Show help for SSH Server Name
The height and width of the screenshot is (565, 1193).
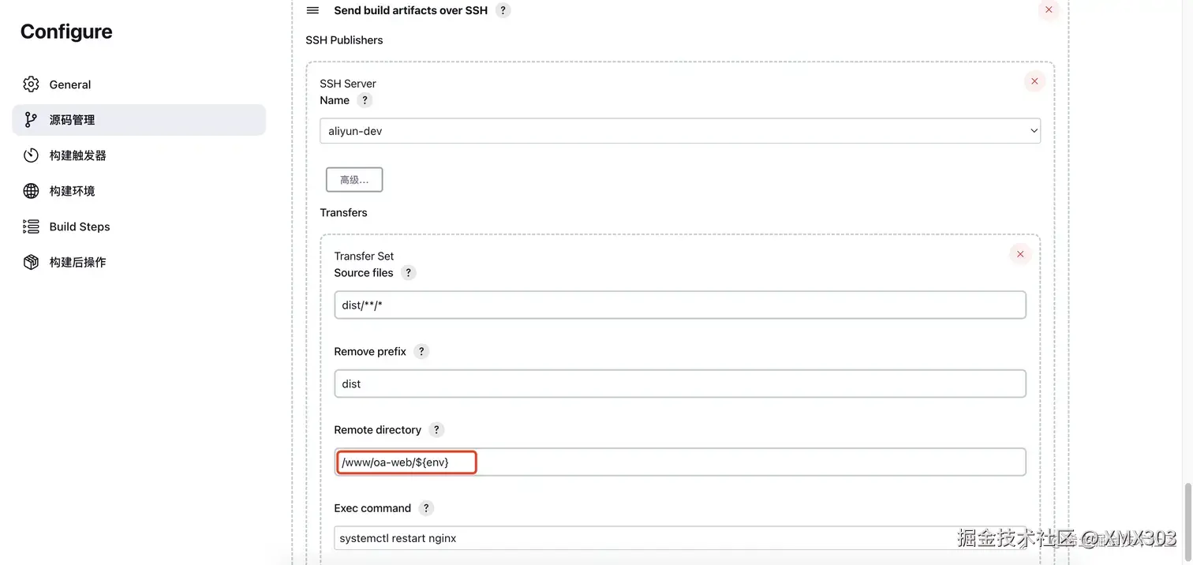pyautogui.click(x=364, y=100)
